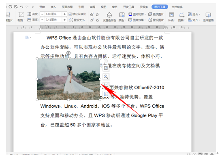The width and height of the screenshot is (224, 157).
Task: Expand the quick access toolbar customize arrow
Action: (x=33, y=7)
